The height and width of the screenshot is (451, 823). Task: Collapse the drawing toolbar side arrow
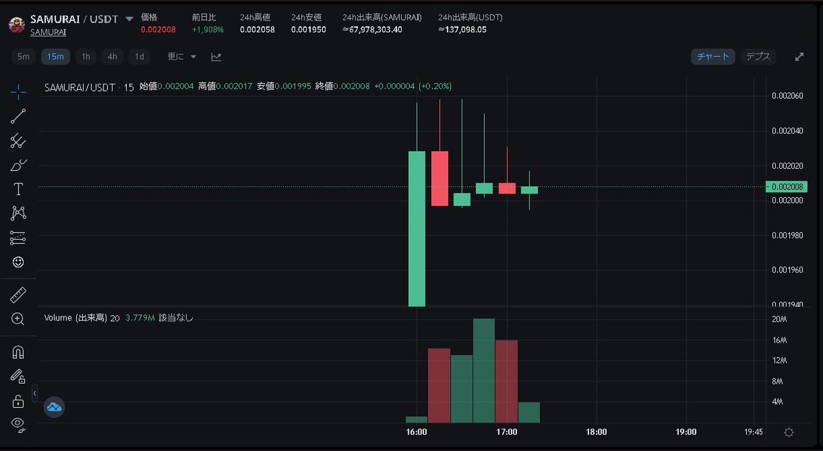[35, 392]
